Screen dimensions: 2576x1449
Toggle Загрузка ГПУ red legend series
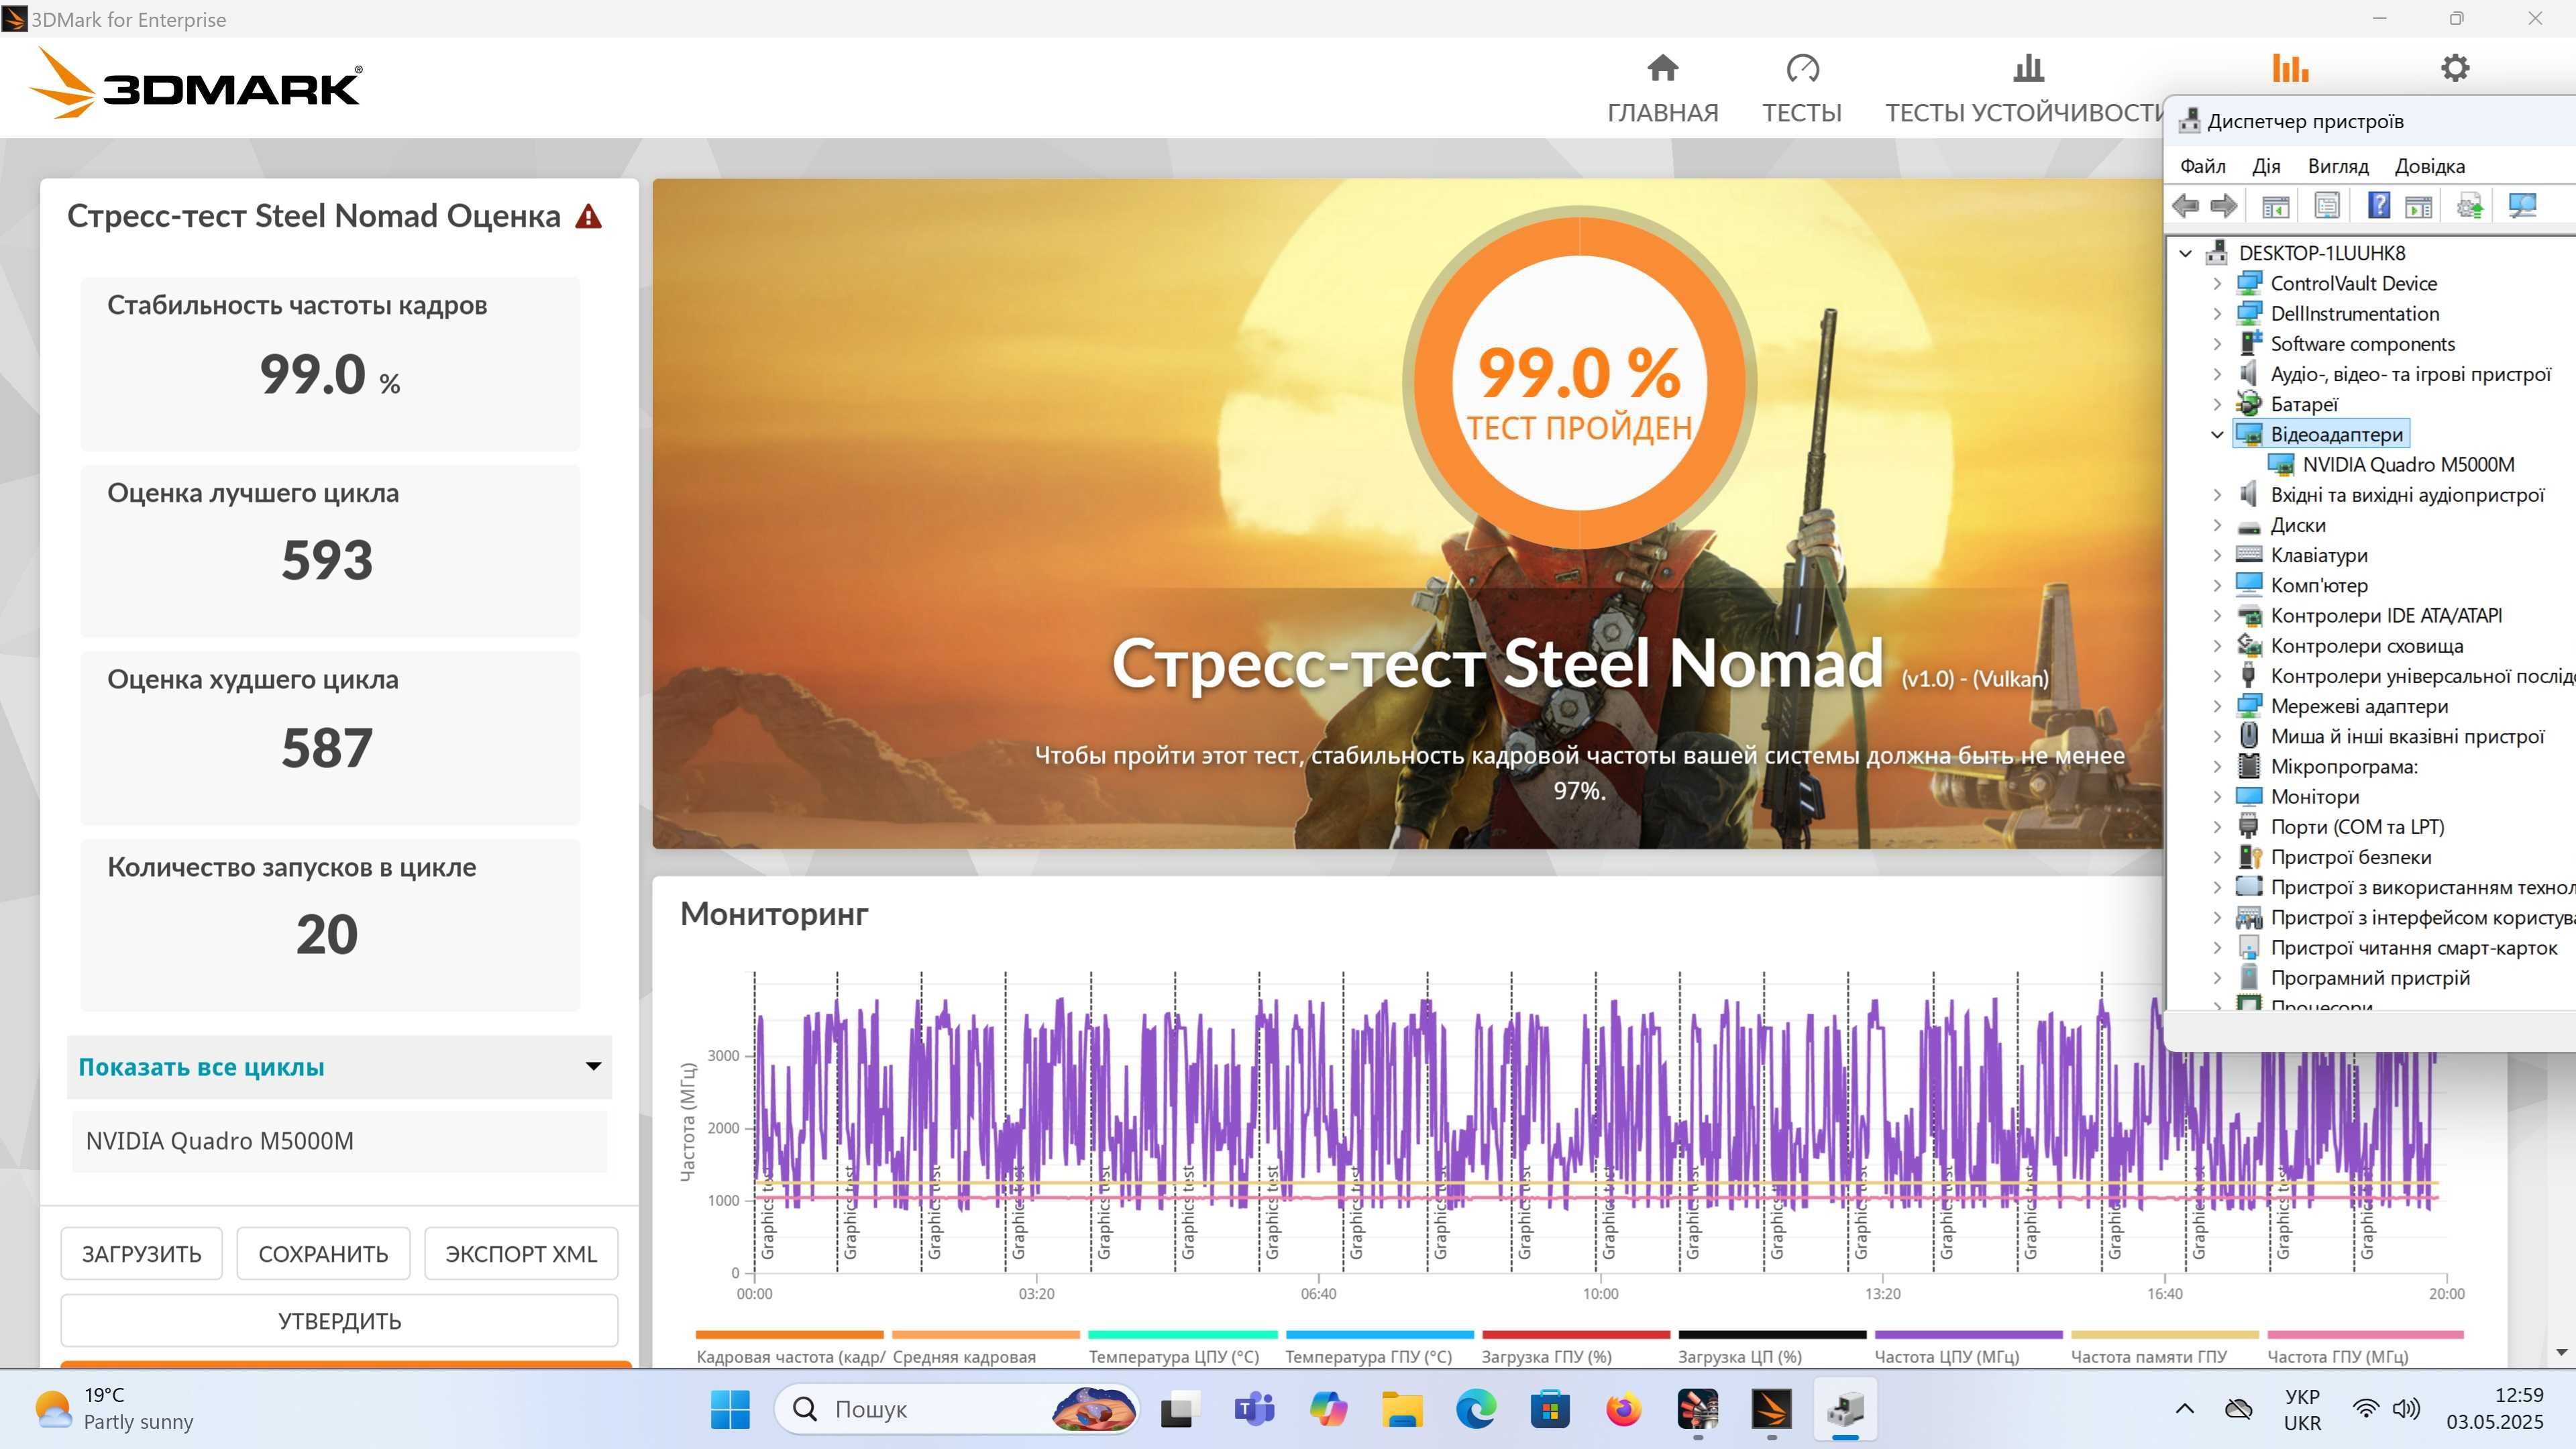click(1575, 1347)
